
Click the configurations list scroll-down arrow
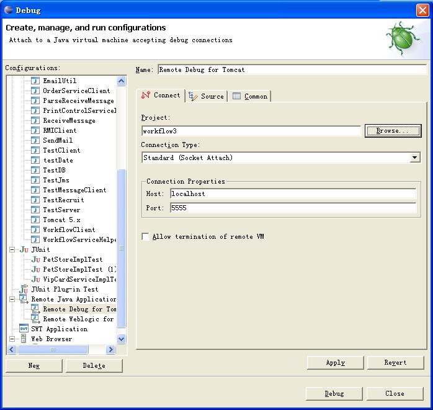[x=121, y=339]
